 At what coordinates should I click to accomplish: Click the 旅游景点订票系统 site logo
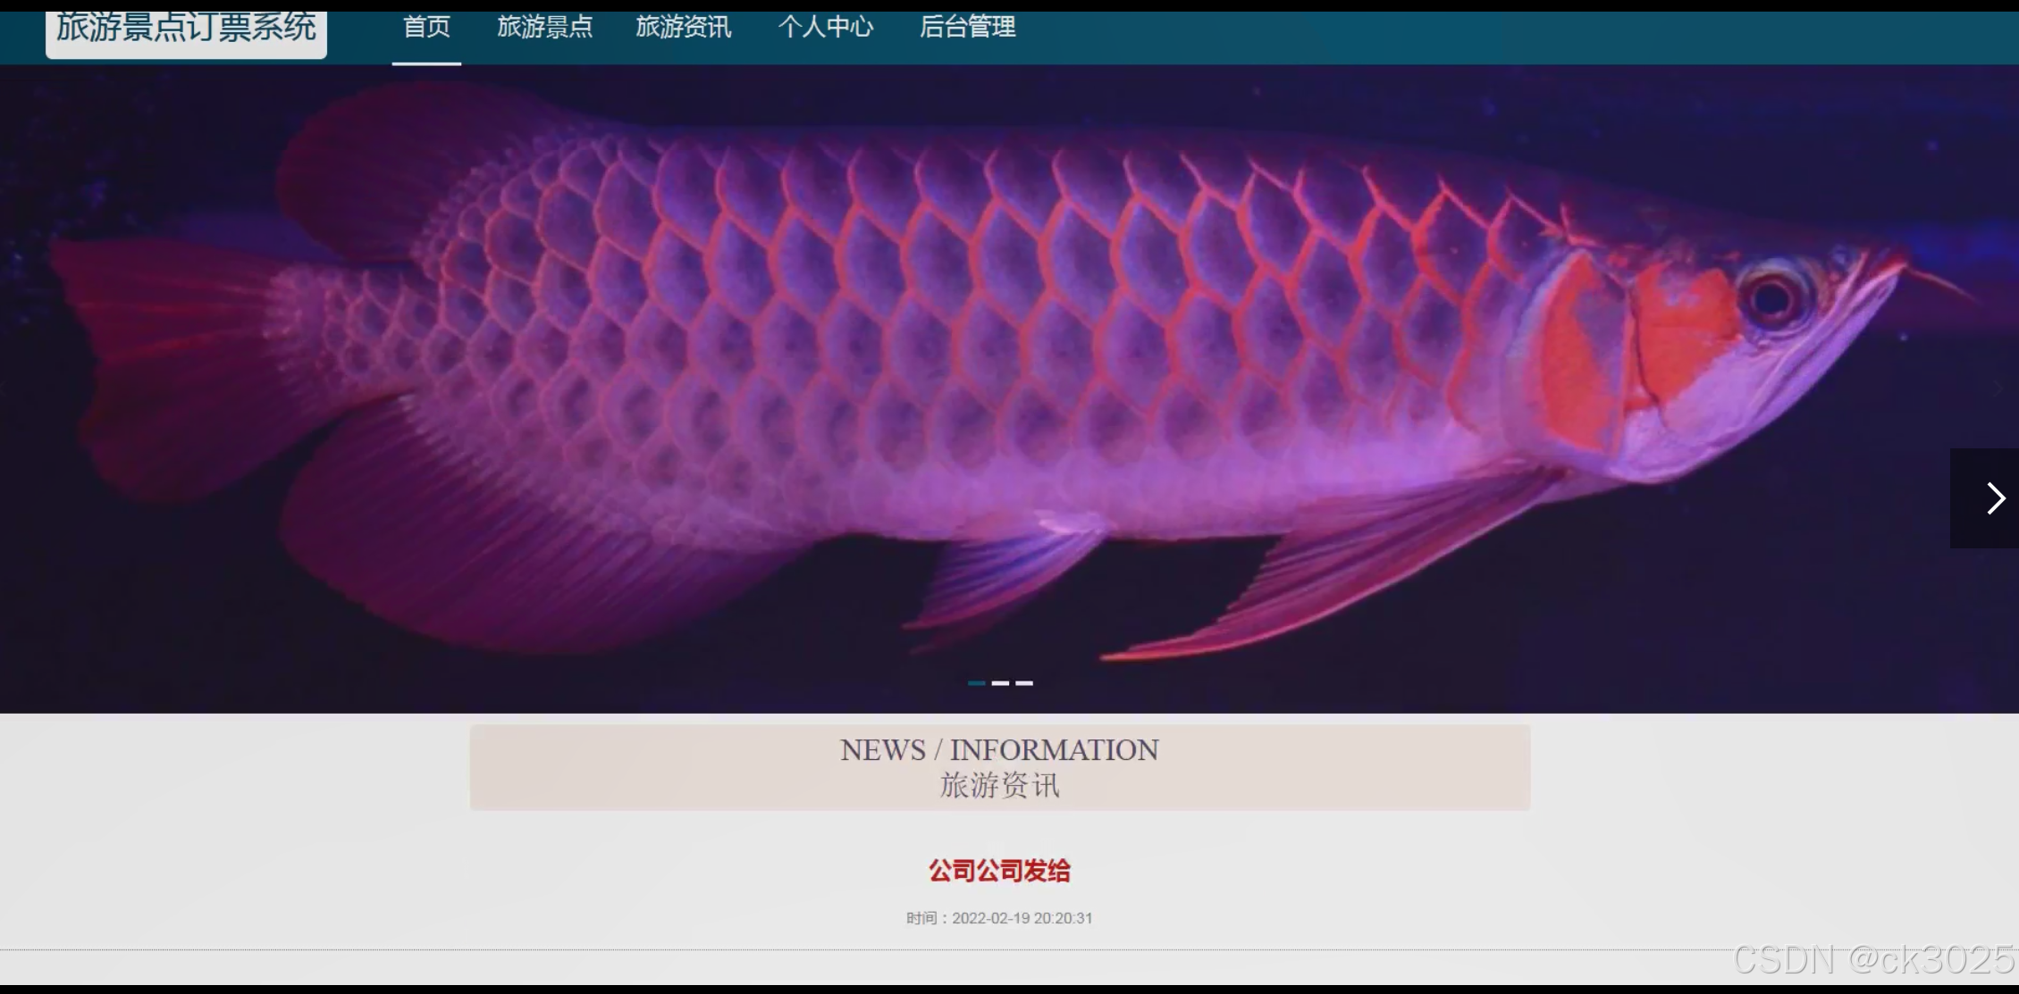pos(186,29)
